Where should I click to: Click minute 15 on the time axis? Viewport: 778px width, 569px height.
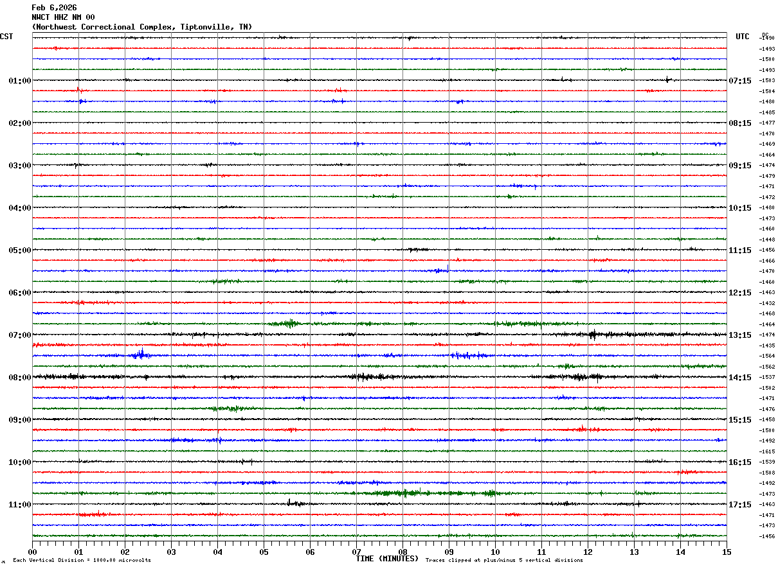coord(726,552)
